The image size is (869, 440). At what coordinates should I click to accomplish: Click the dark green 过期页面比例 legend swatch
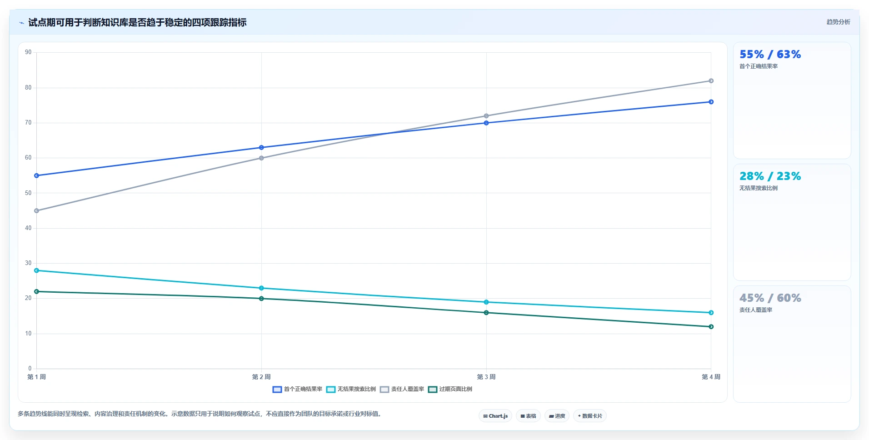pyautogui.click(x=433, y=390)
